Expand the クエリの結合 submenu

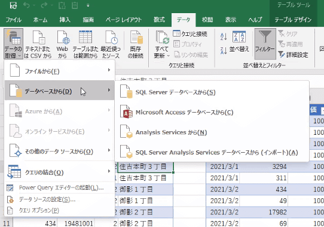(x=59, y=172)
